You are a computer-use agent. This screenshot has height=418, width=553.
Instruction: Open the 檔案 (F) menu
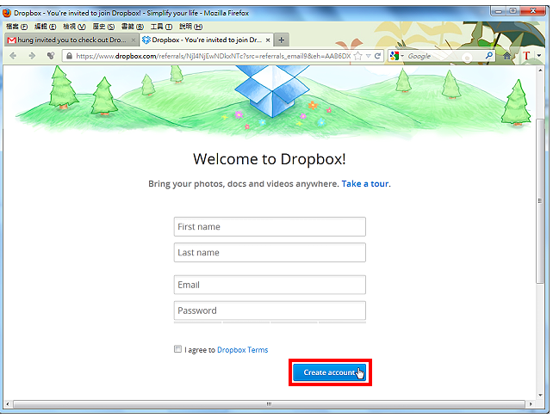tap(16, 27)
